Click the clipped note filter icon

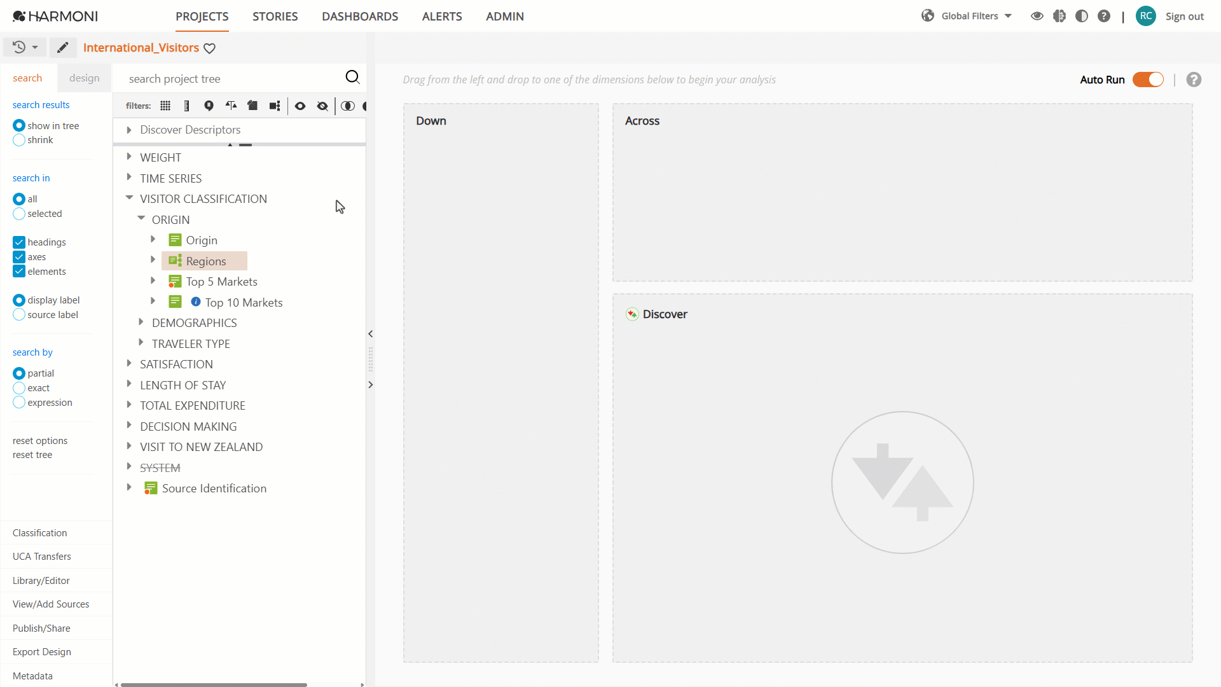pos(252,106)
